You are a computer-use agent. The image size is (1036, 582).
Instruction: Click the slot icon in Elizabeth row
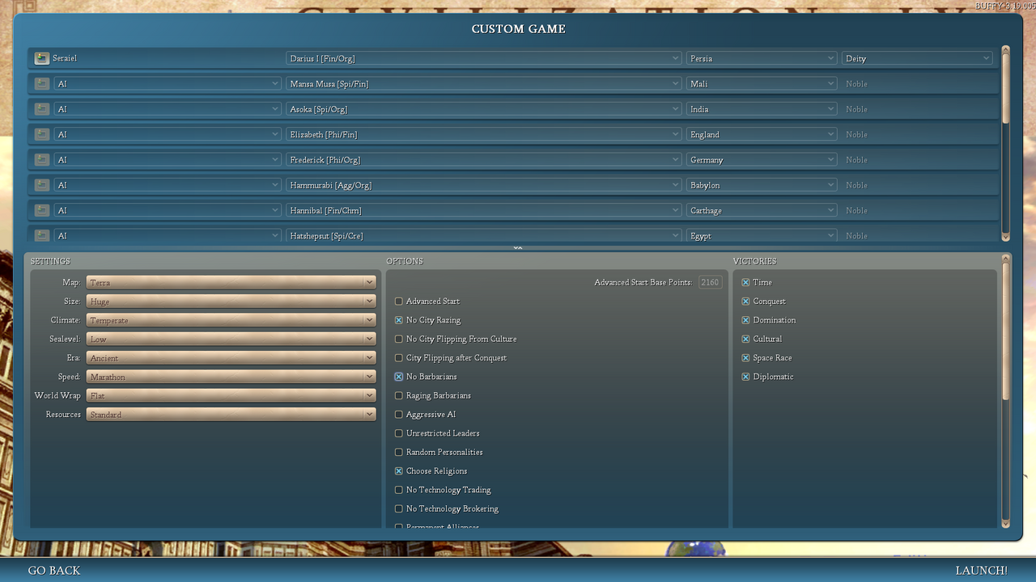[x=42, y=134]
